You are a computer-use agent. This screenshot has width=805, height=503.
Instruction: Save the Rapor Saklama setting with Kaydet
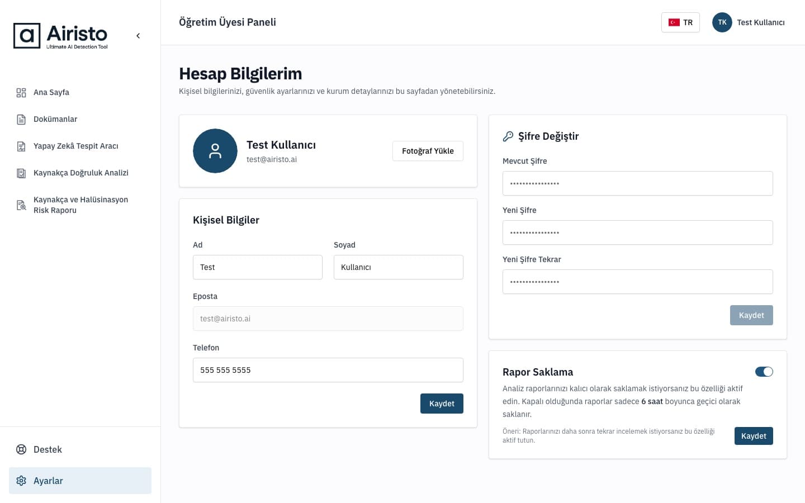coord(754,436)
